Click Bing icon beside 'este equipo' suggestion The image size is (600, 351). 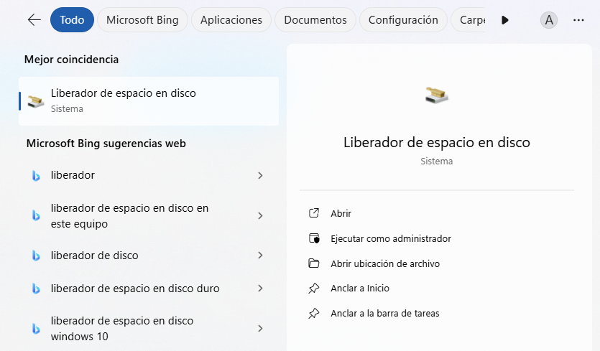point(36,215)
